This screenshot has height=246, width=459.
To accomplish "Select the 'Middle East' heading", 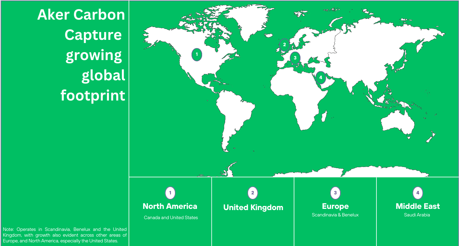I will coord(418,206).
